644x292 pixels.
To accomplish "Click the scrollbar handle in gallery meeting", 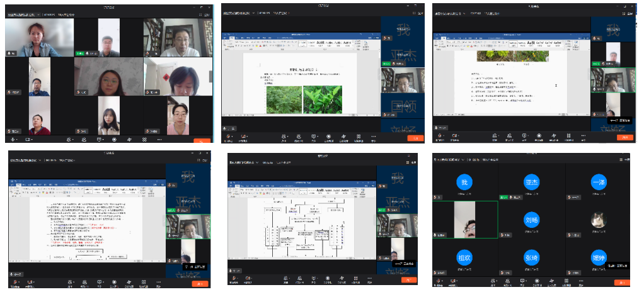I will pyautogui.click(x=211, y=76).
